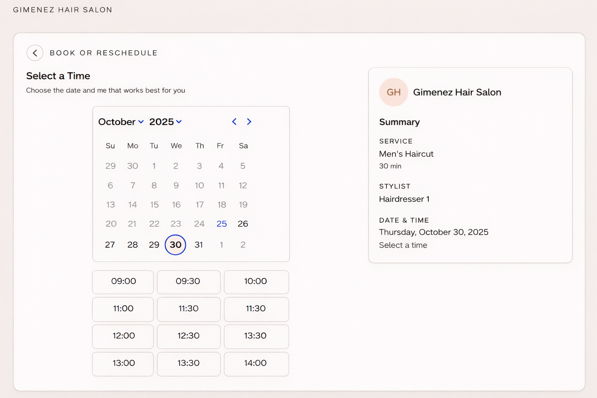Click the BOOK OR RESCHEDULE label
Viewport: 597px width, 398px height.
tap(103, 53)
